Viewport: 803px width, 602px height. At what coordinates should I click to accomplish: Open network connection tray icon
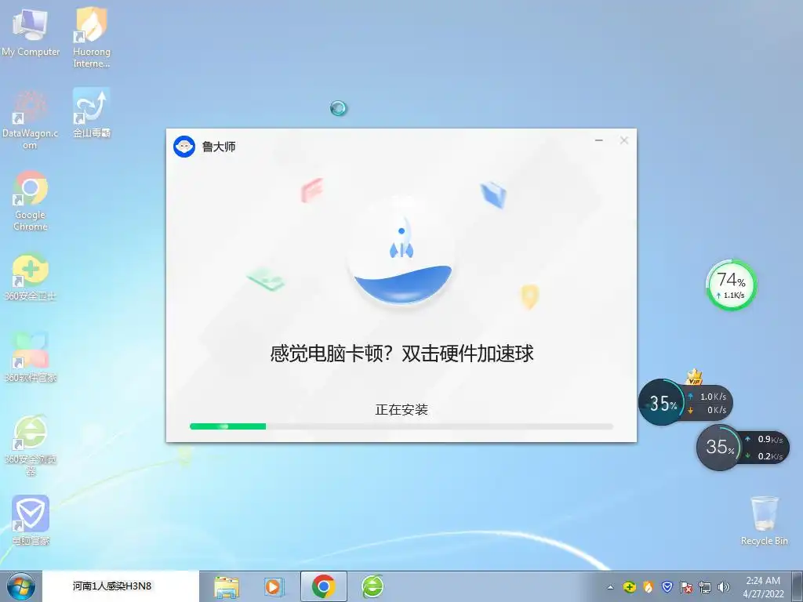click(x=705, y=587)
